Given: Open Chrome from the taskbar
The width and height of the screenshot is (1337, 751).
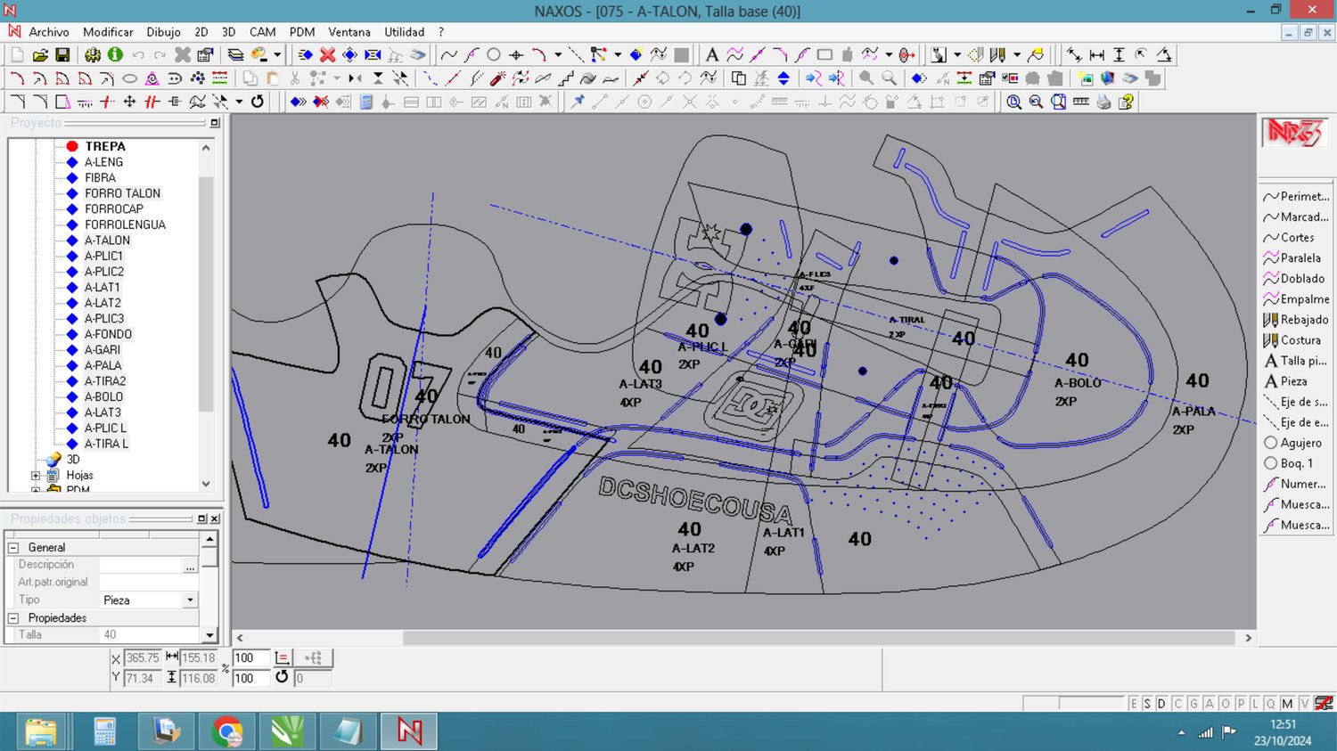Looking at the screenshot, I should coord(227,732).
